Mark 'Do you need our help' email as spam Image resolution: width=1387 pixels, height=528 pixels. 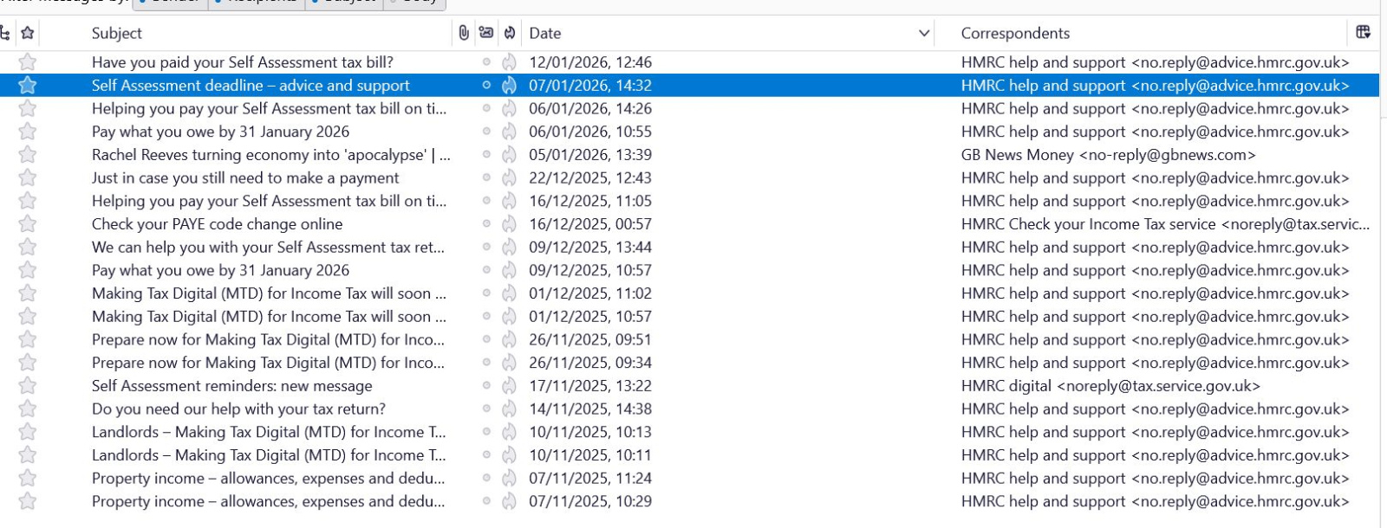tap(510, 409)
